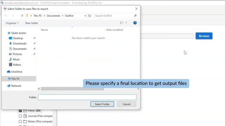This screenshot has width=225, height=126.
Task: Click the Pictures pin icon
Action: click(x=34, y=54)
